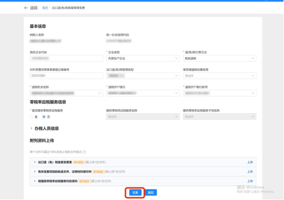The image size is (284, 200).
Task: Click the chevron icon before 出口退（免）税备案变更表
Action: coord(35,162)
